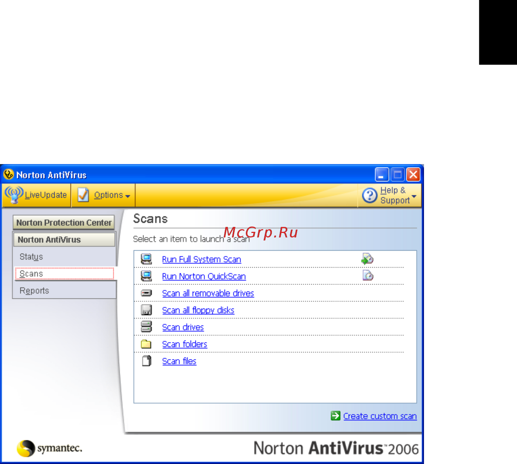This screenshot has height=464, width=517.
Task: Click the Scan folders link
Action: 185,344
